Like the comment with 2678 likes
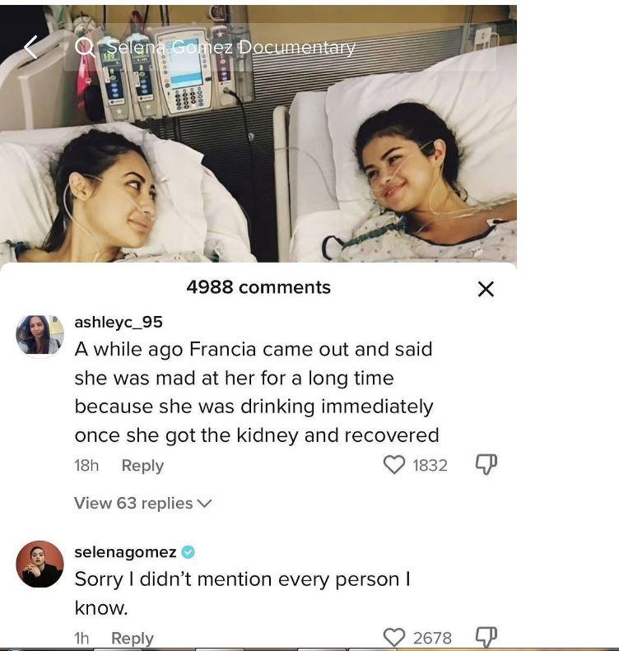 click(395, 638)
